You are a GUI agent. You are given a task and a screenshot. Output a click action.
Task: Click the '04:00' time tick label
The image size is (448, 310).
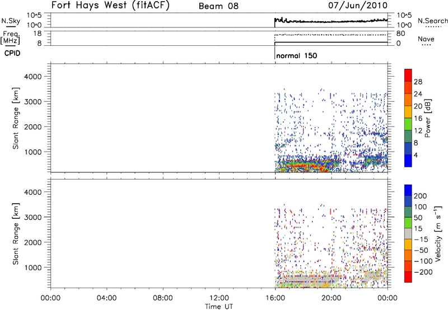(x=107, y=298)
